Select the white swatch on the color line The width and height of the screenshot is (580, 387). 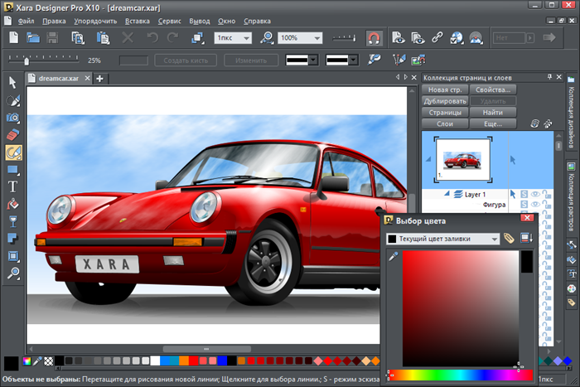tap(155, 360)
